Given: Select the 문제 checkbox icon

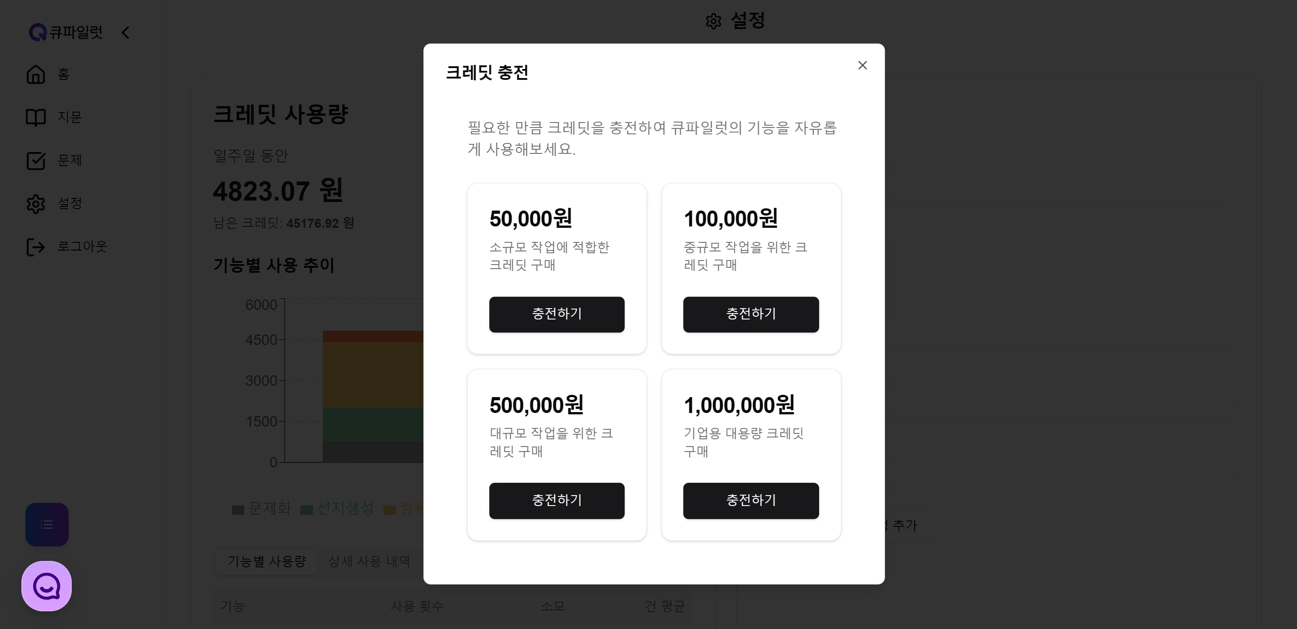Looking at the screenshot, I should pos(36,160).
